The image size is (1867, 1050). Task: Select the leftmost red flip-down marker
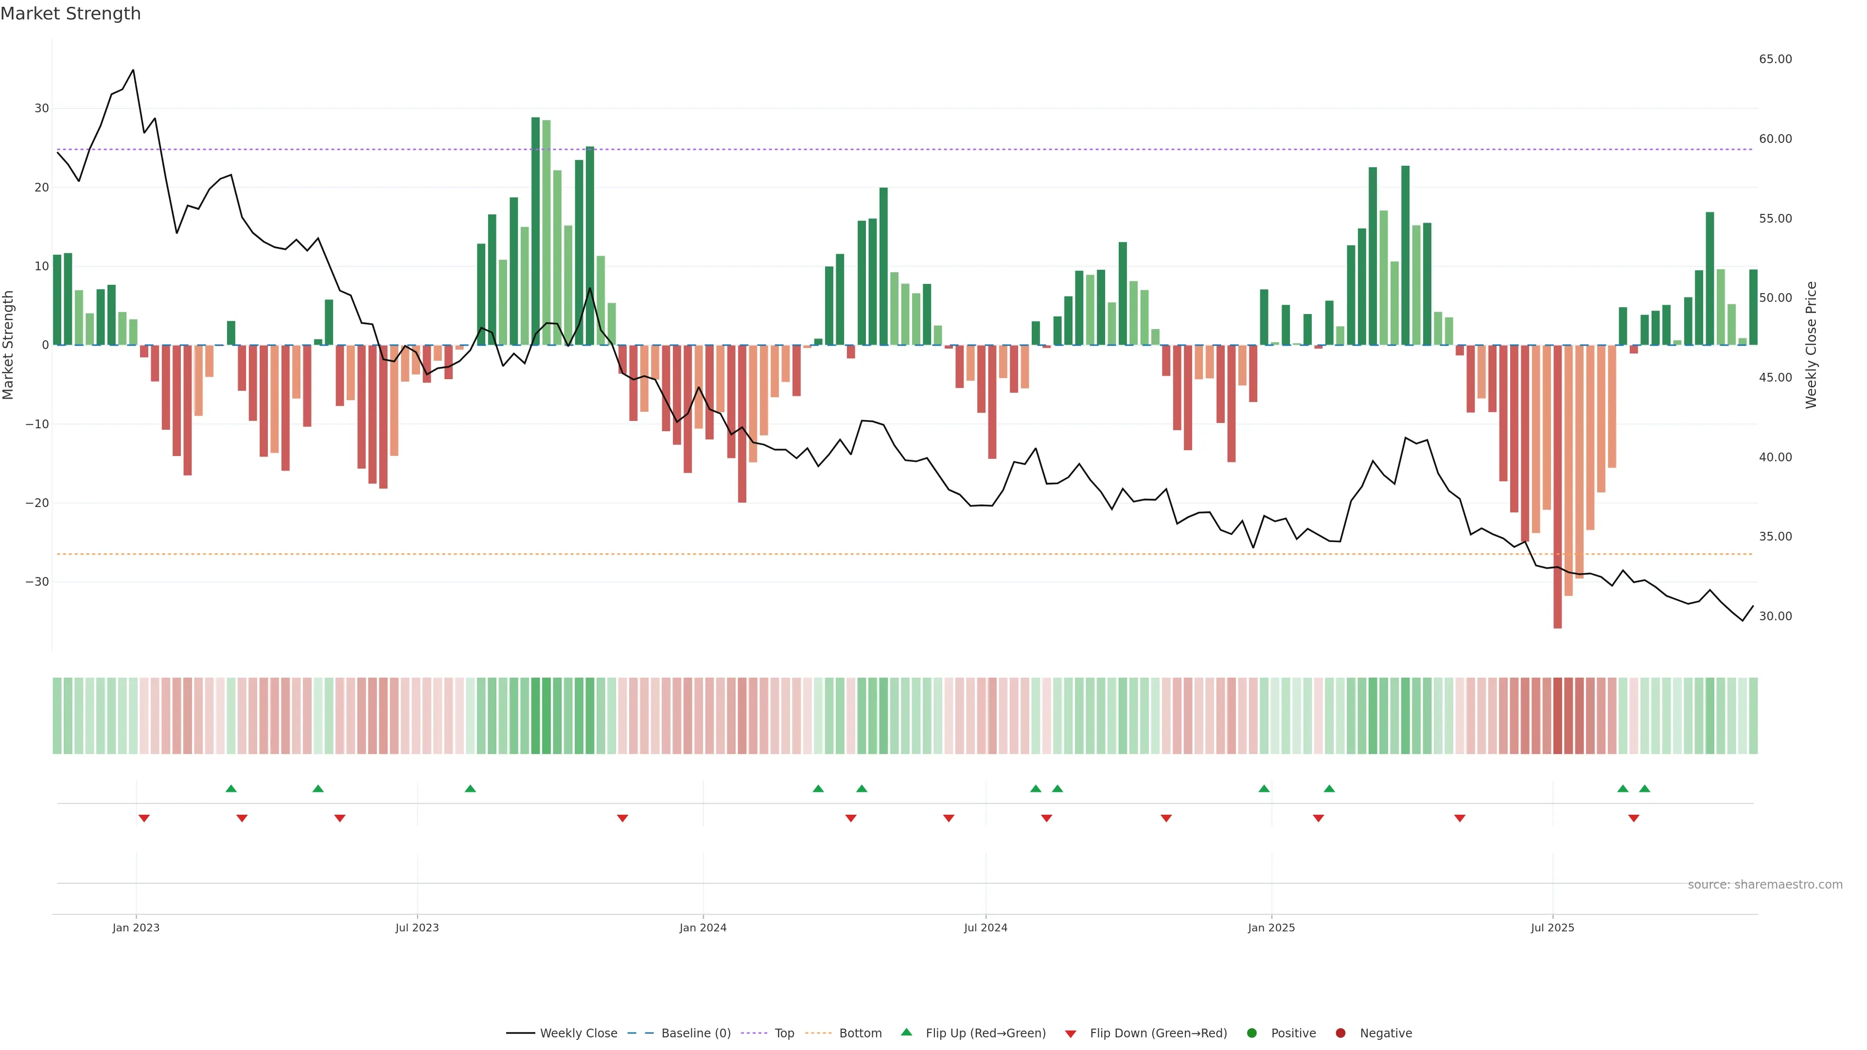(144, 818)
